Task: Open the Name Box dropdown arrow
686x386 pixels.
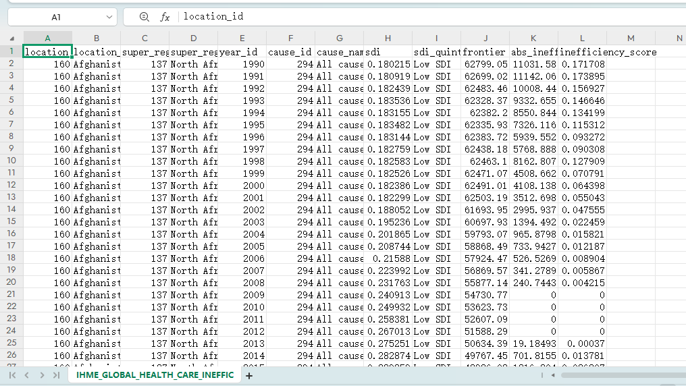Action: pyautogui.click(x=109, y=17)
